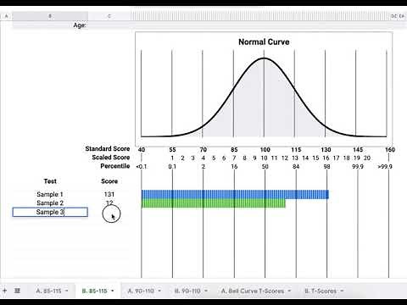407x305 pixels.
Task: Click the percentile value >99.9
Action: pyautogui.click(x=385, y=167)
